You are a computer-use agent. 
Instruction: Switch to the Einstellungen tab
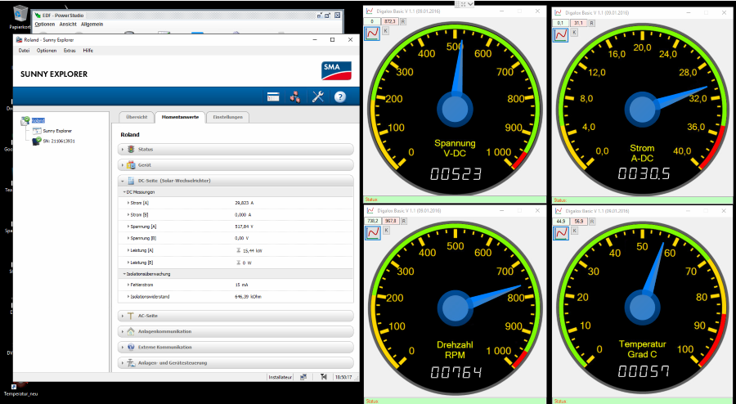coord(227,117)
